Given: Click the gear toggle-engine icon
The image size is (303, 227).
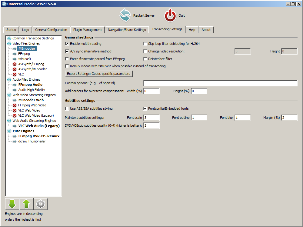Looking at the screenshot, I should pyautogui.click(x=41, y=204).
